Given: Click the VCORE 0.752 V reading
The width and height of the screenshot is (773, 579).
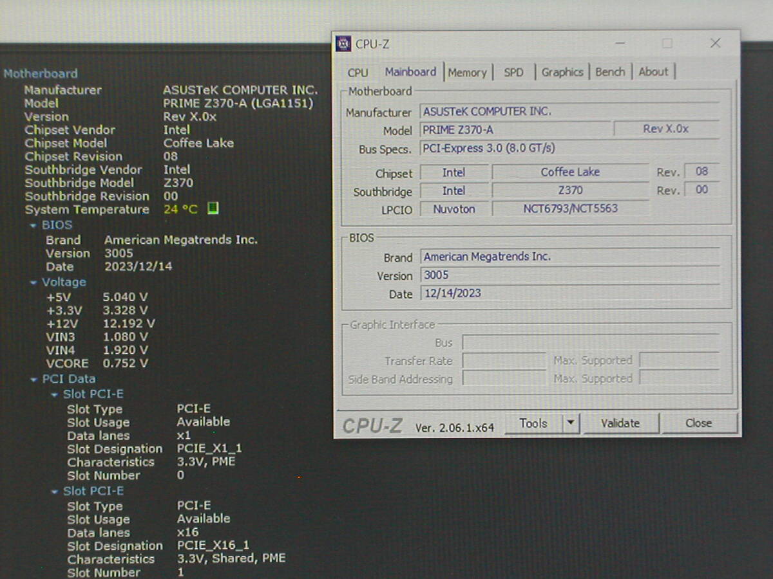Looking at the screenshot, I should [x=125, y=363].
